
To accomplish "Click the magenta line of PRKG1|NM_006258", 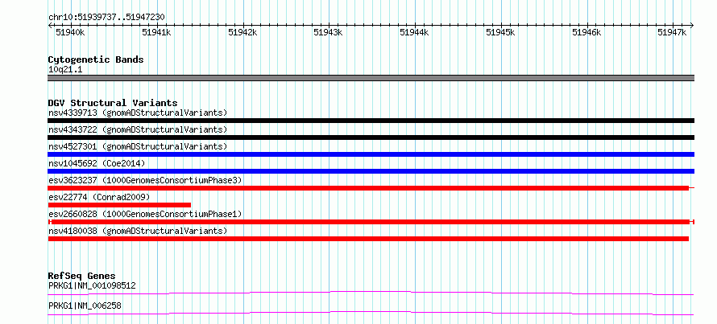I will [371, 313].
